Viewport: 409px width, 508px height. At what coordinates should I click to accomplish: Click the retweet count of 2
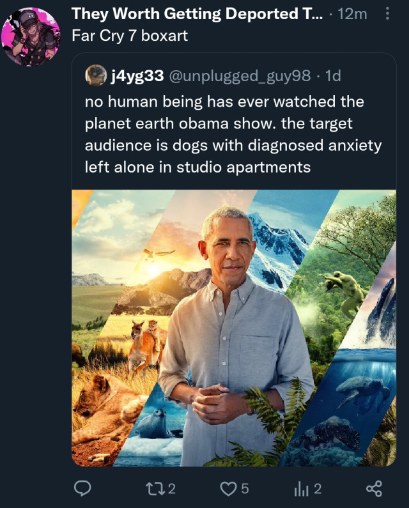pyautogui.click(x=172, y=489)
